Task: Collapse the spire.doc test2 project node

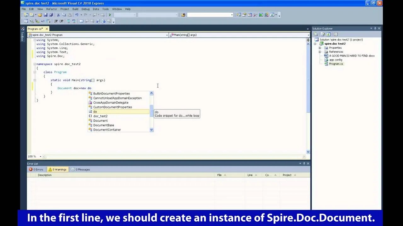Action: tap(315, 44)
